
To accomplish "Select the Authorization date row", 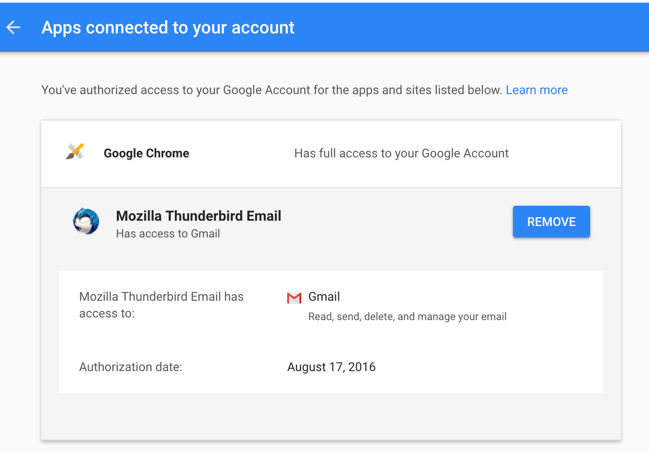I will (176, 367).
